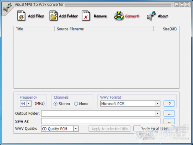Browse for Output Folder with ... button
The image size is (193, 145).
tap(169, 114)
